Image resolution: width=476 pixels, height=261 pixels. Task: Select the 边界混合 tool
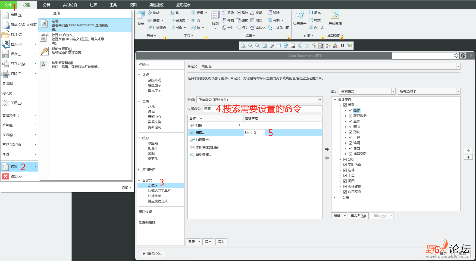(300, 18)
